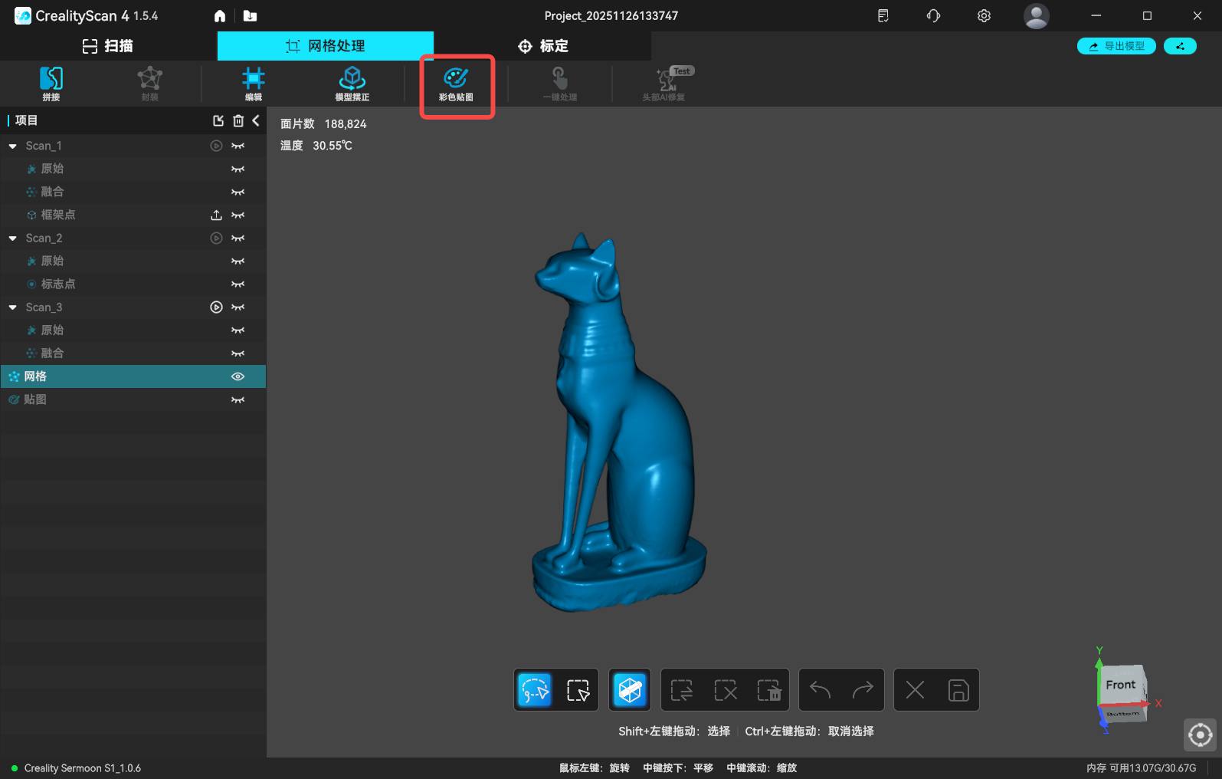Hide the 网格 mesh layer
This screenshot has width=1222, height=779.
click(x=238, y=376)
